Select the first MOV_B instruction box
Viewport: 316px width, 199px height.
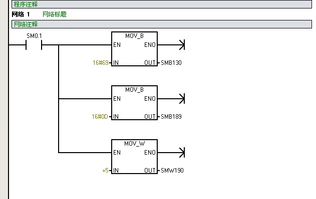coord(134,49)
